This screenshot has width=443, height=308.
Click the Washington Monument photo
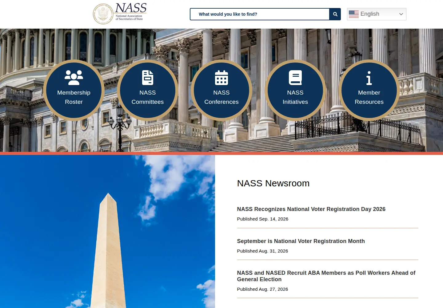(107, 231)
